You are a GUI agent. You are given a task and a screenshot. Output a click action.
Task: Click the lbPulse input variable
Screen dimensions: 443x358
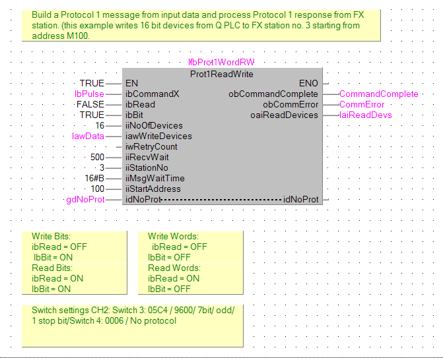[x=89, y=94]
